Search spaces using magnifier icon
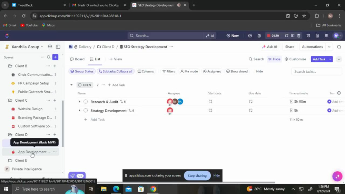345x194 pixels. click(49, 57)
